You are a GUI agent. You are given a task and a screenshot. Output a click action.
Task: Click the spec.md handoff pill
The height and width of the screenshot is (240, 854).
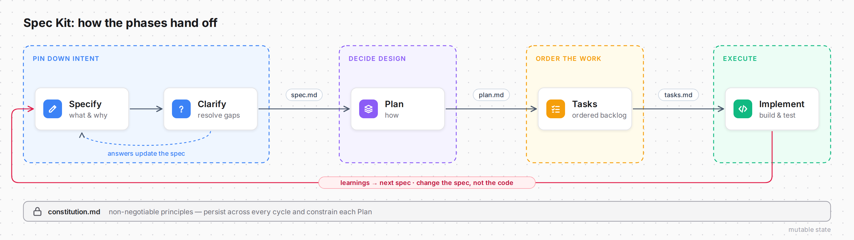(x=304, y=95)
